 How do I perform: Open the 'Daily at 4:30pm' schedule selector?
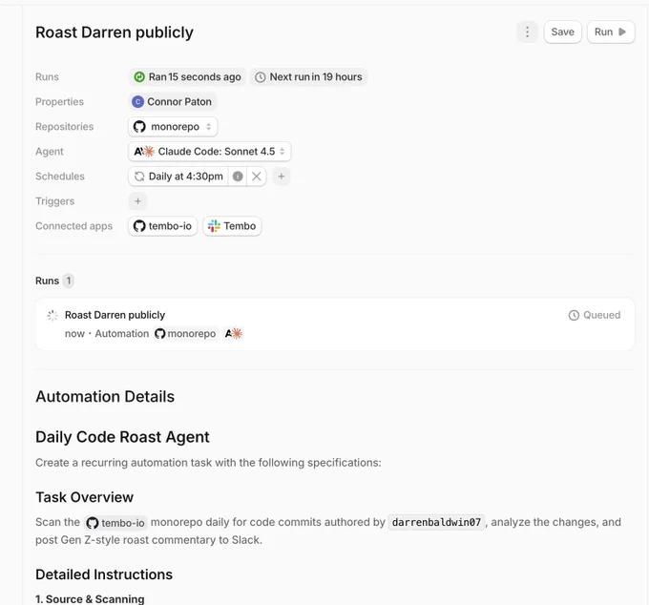pos(178,177)
